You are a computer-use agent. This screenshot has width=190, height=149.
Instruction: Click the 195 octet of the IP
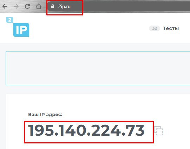[x=41, y=130]
